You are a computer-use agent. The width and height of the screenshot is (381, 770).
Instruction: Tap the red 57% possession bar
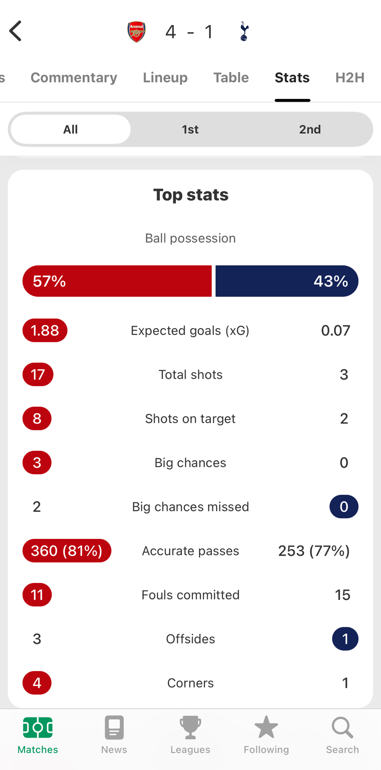point(117,281)
